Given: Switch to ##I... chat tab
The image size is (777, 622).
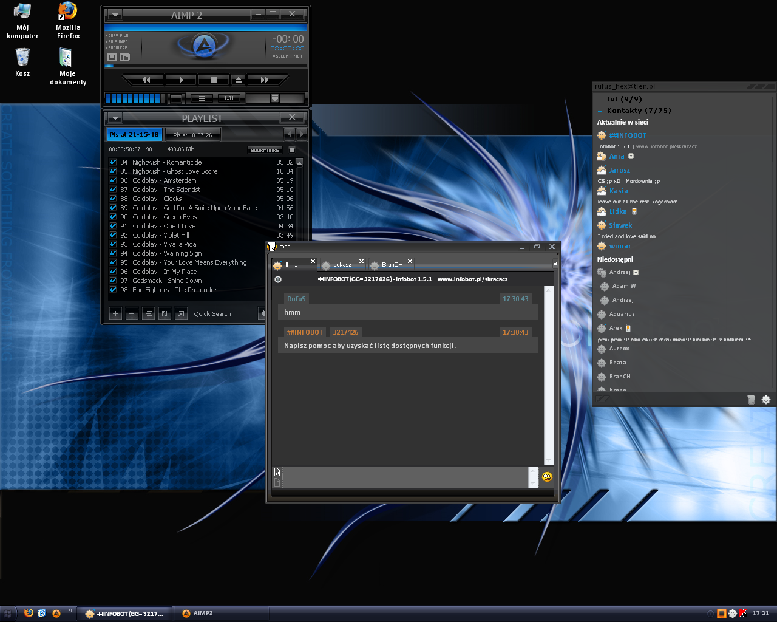Looking at the screenshot, I should pos(294,264).
